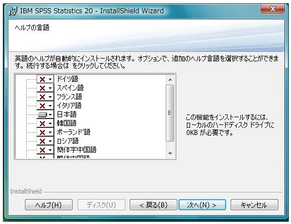Click the language list scrollbar thumb
The width and height of the screenshot is (291, 224).
click(170, 113)
